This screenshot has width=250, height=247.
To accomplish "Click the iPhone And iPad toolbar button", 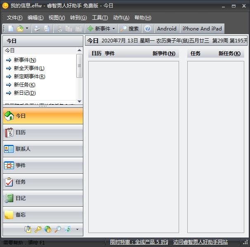I will click(202, 29).
